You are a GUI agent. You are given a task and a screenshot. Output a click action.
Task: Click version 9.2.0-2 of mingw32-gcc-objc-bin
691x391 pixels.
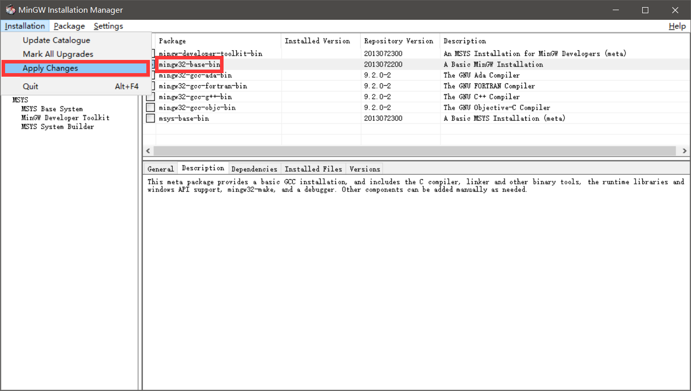click(x=378, y=108)
